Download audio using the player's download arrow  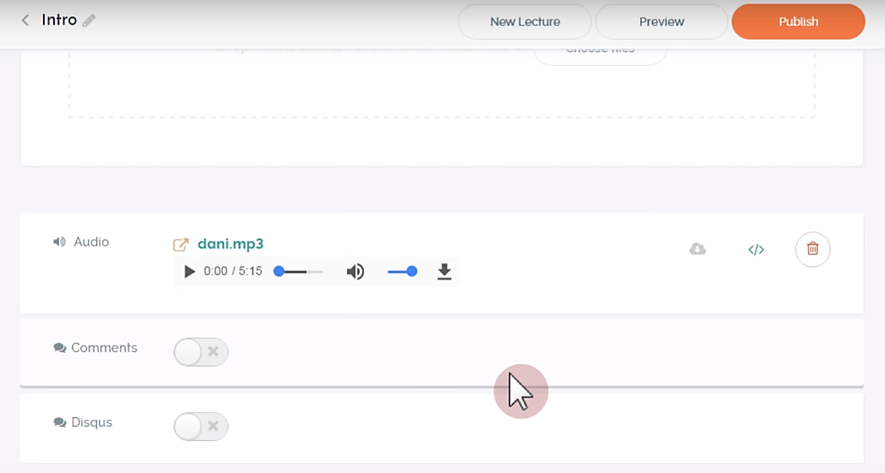click(x=444, y=272)
